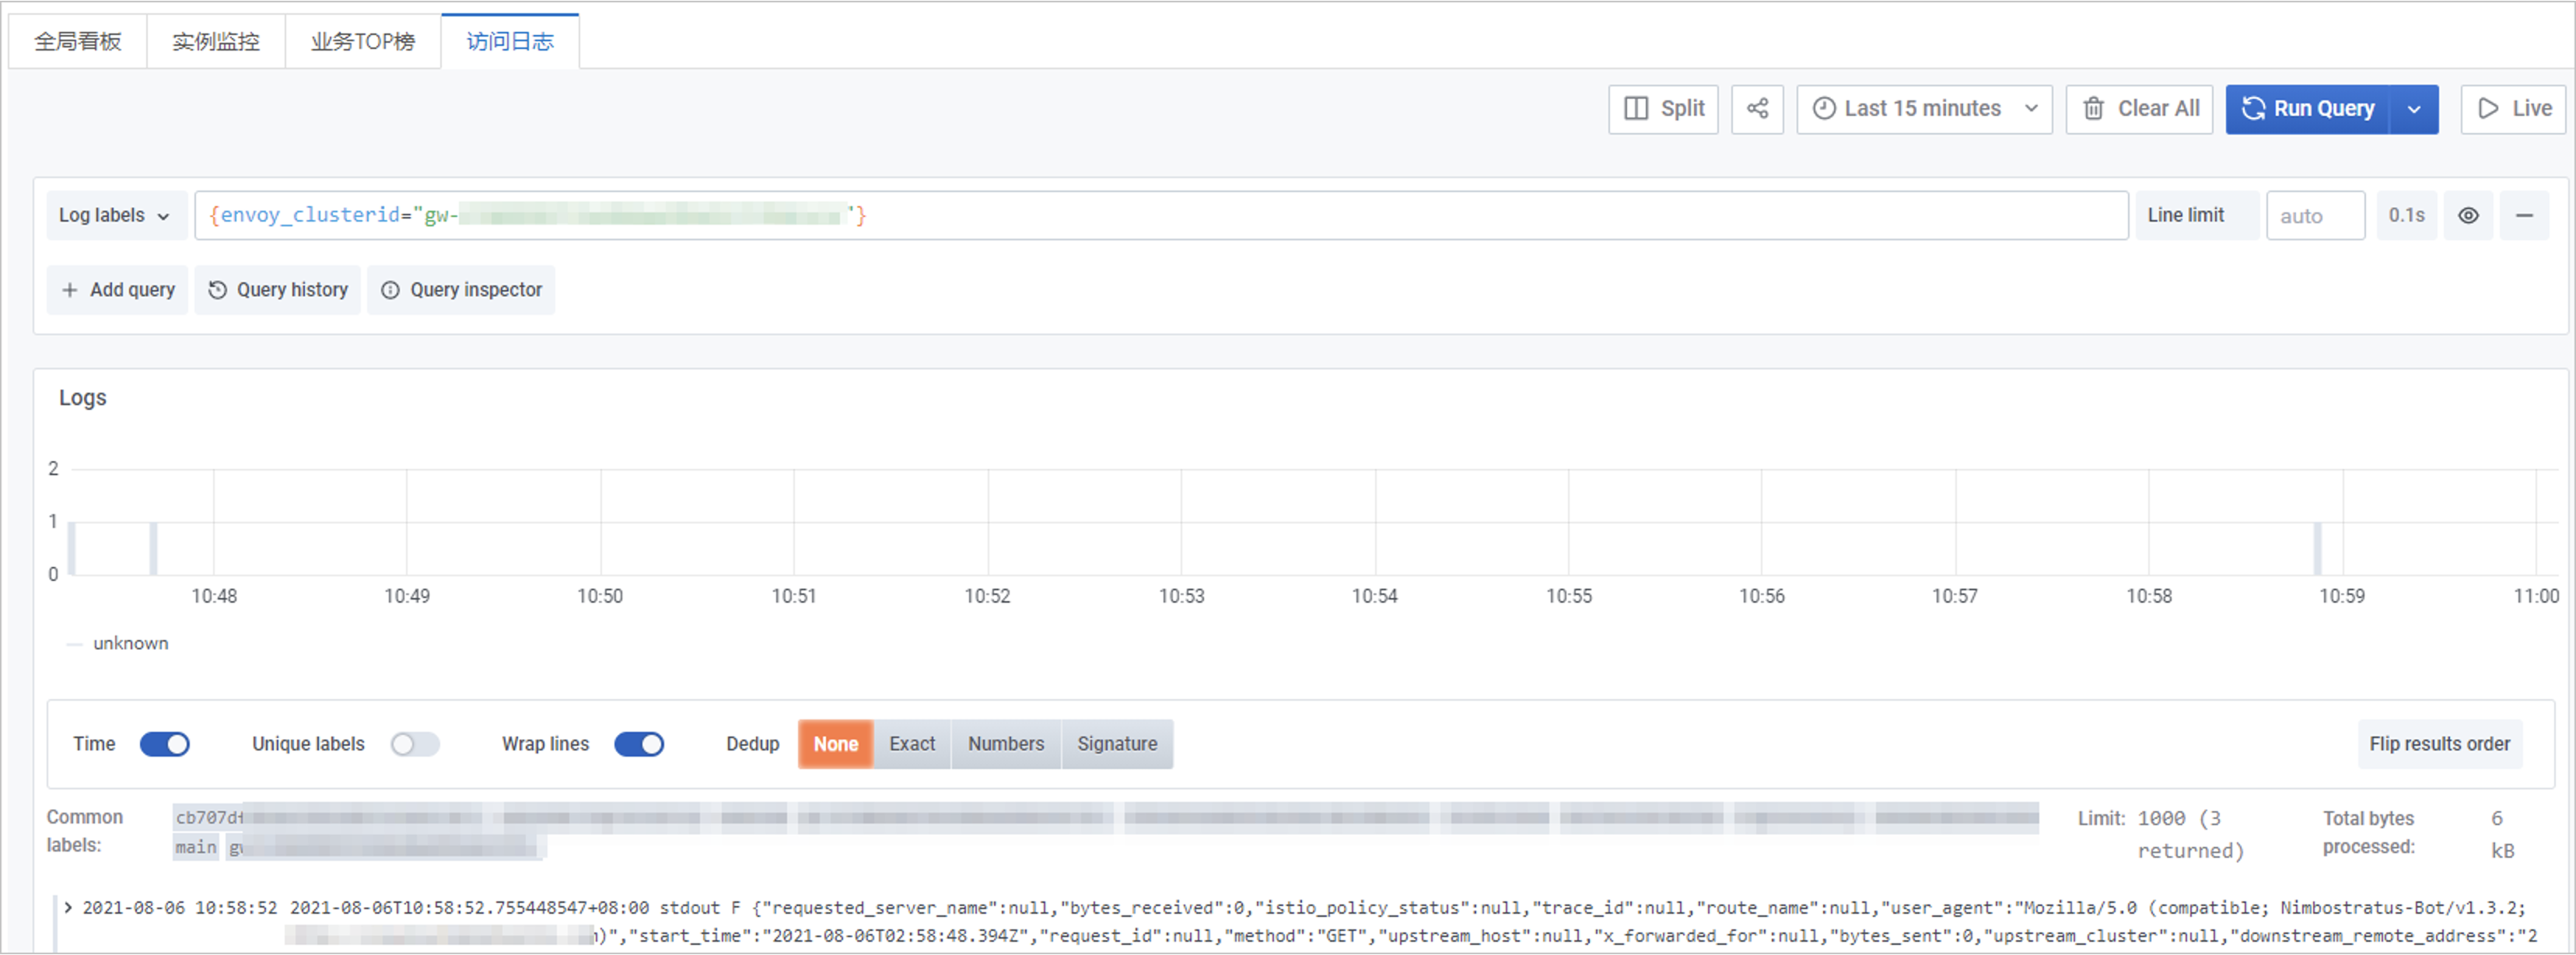The image size is (2576, 955).
Task: Click the unknown legend series
Action: [x=131, y=643]
